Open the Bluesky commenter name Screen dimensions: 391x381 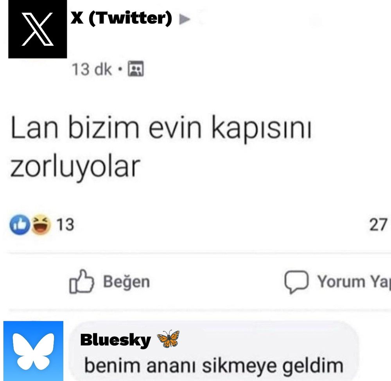tap(115, 340)
